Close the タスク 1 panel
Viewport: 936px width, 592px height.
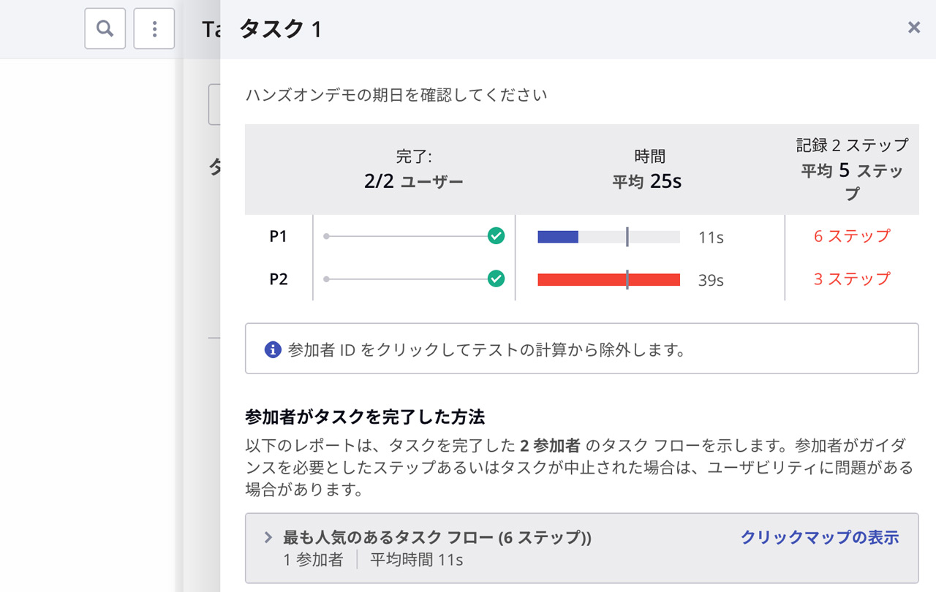(913, 28)
